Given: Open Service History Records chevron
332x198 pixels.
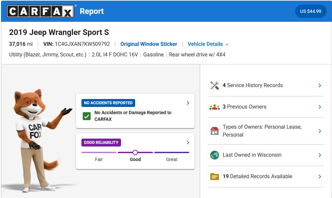Looking at the screenshot, I should coord(320,85).
